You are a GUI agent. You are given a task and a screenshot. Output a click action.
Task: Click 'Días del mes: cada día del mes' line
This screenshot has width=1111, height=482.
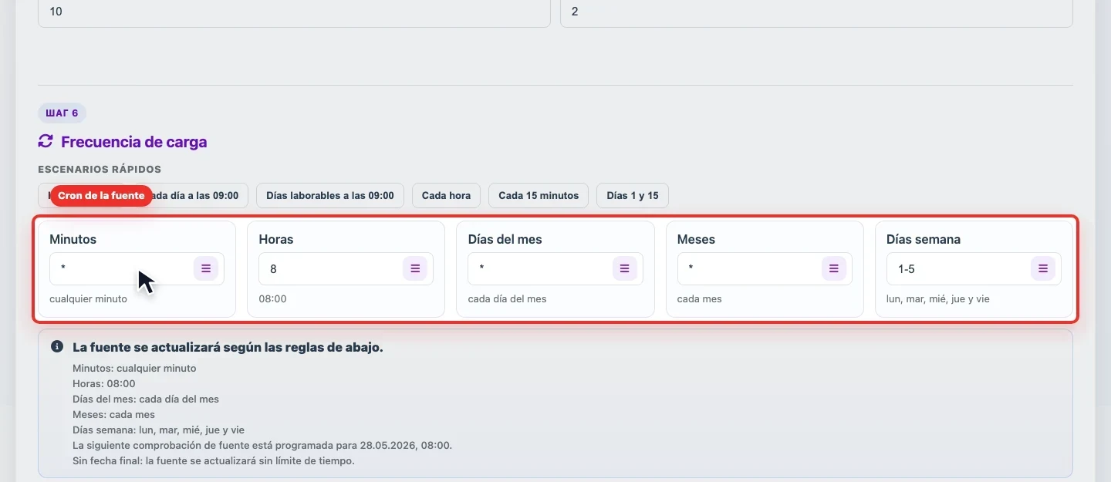point(146,399)
